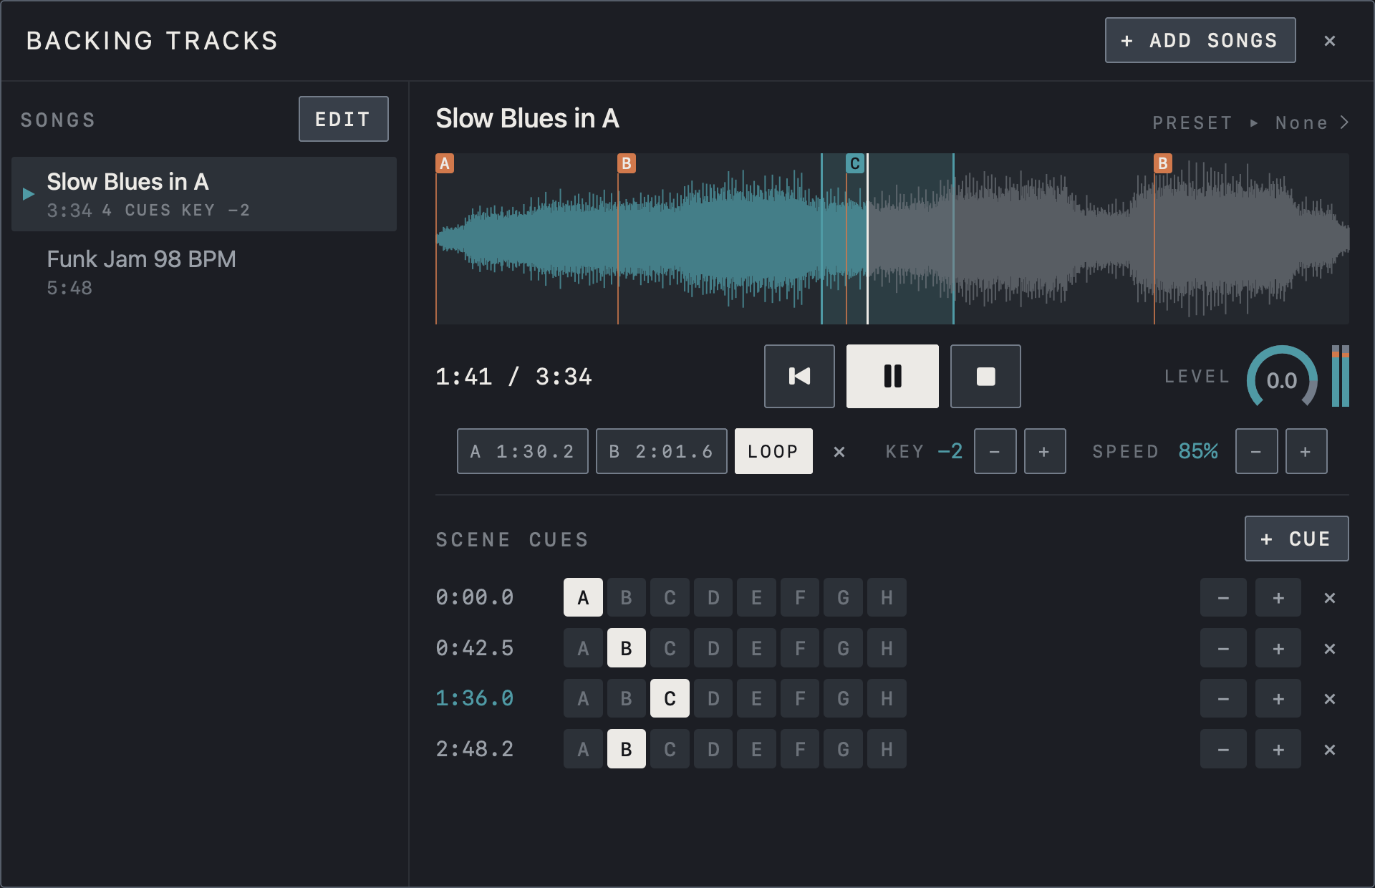Toggle the LOOP button
Viewport: 1375px width, 888px height.
tap(773, 451)
